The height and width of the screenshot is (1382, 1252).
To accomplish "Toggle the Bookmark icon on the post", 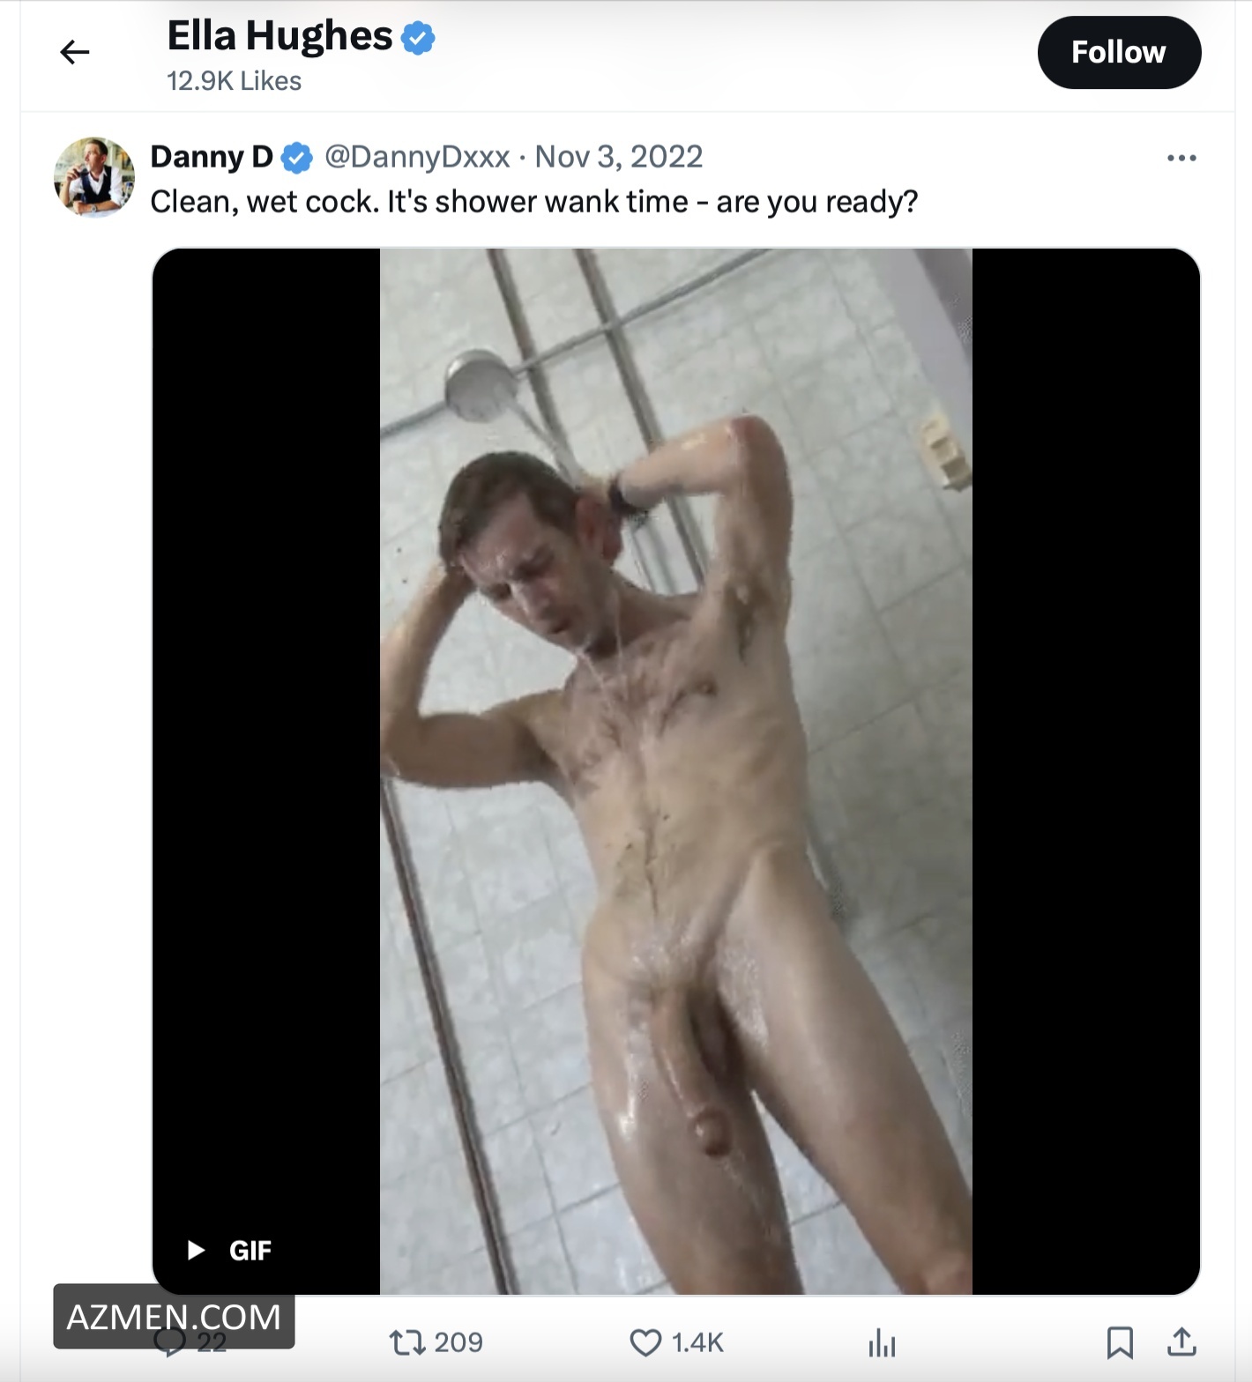I will click(x=1120, y=1342).
